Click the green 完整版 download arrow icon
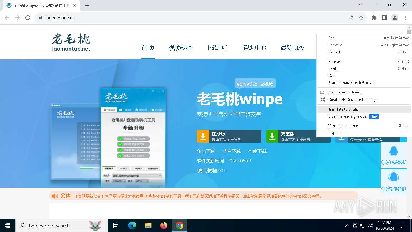 tap(272, 136)
